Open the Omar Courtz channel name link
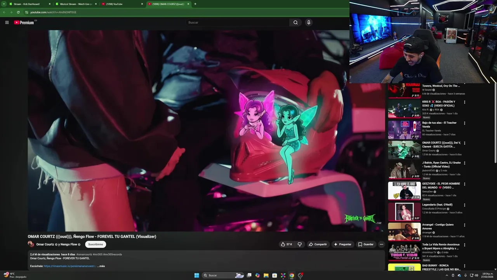The width and height of the screenshot is (497, 280). 45,244
